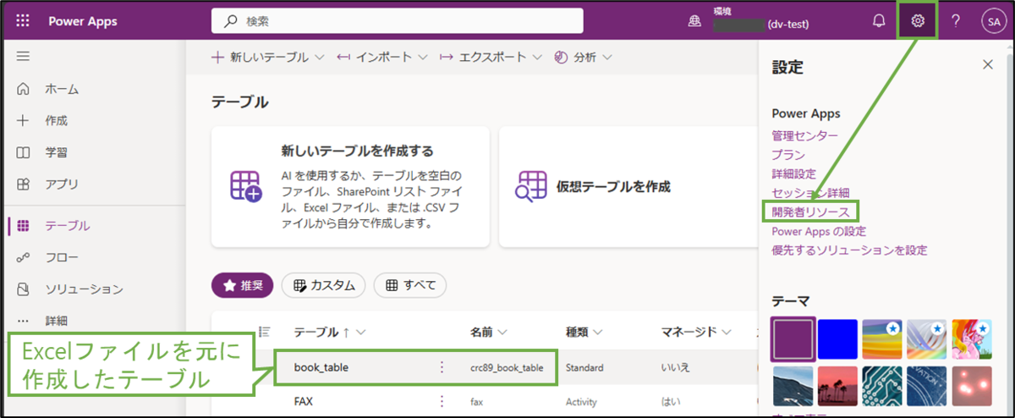Click the 詳細 ellipsis icon in sidebar
This screenshot has width=1015, height=418.
tap(23, 321)
